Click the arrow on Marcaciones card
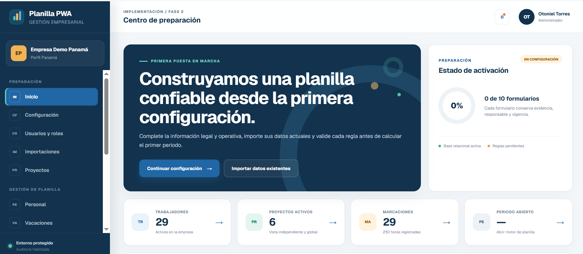583x254 pixels. [447, 223]
